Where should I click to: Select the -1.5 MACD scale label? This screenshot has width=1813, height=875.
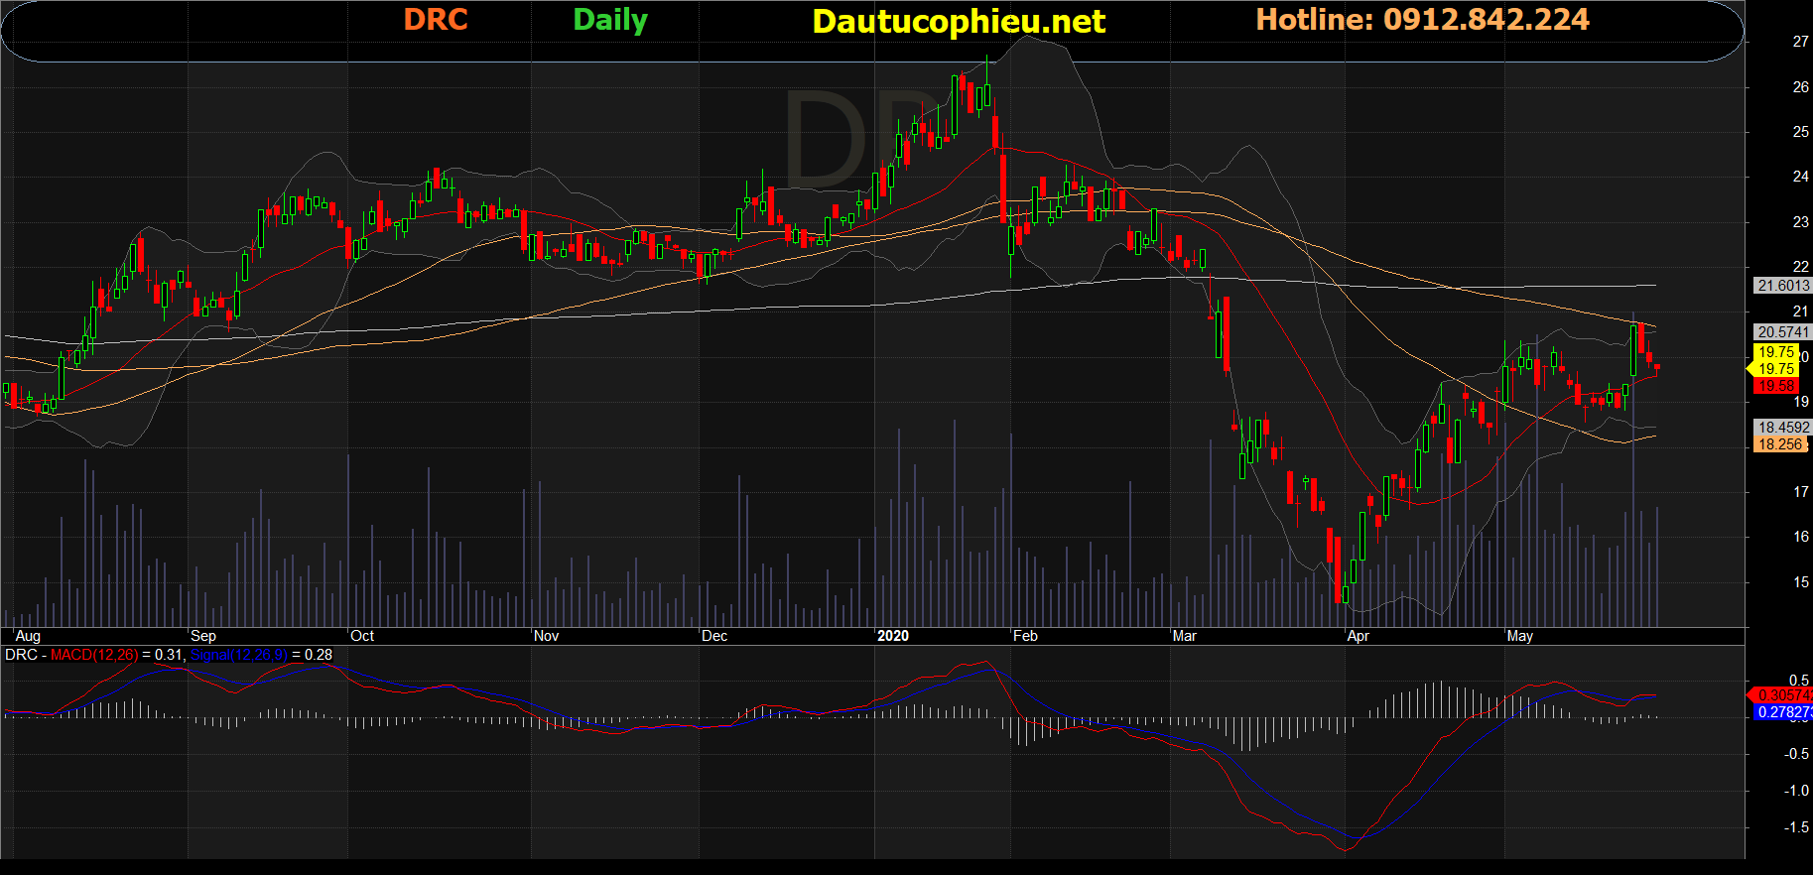1797,827
